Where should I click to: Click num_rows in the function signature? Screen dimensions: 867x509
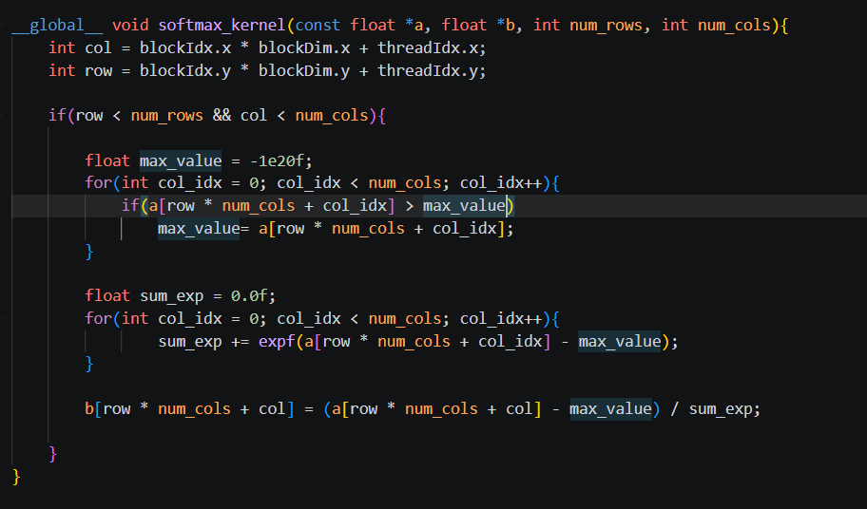point(606,26)
